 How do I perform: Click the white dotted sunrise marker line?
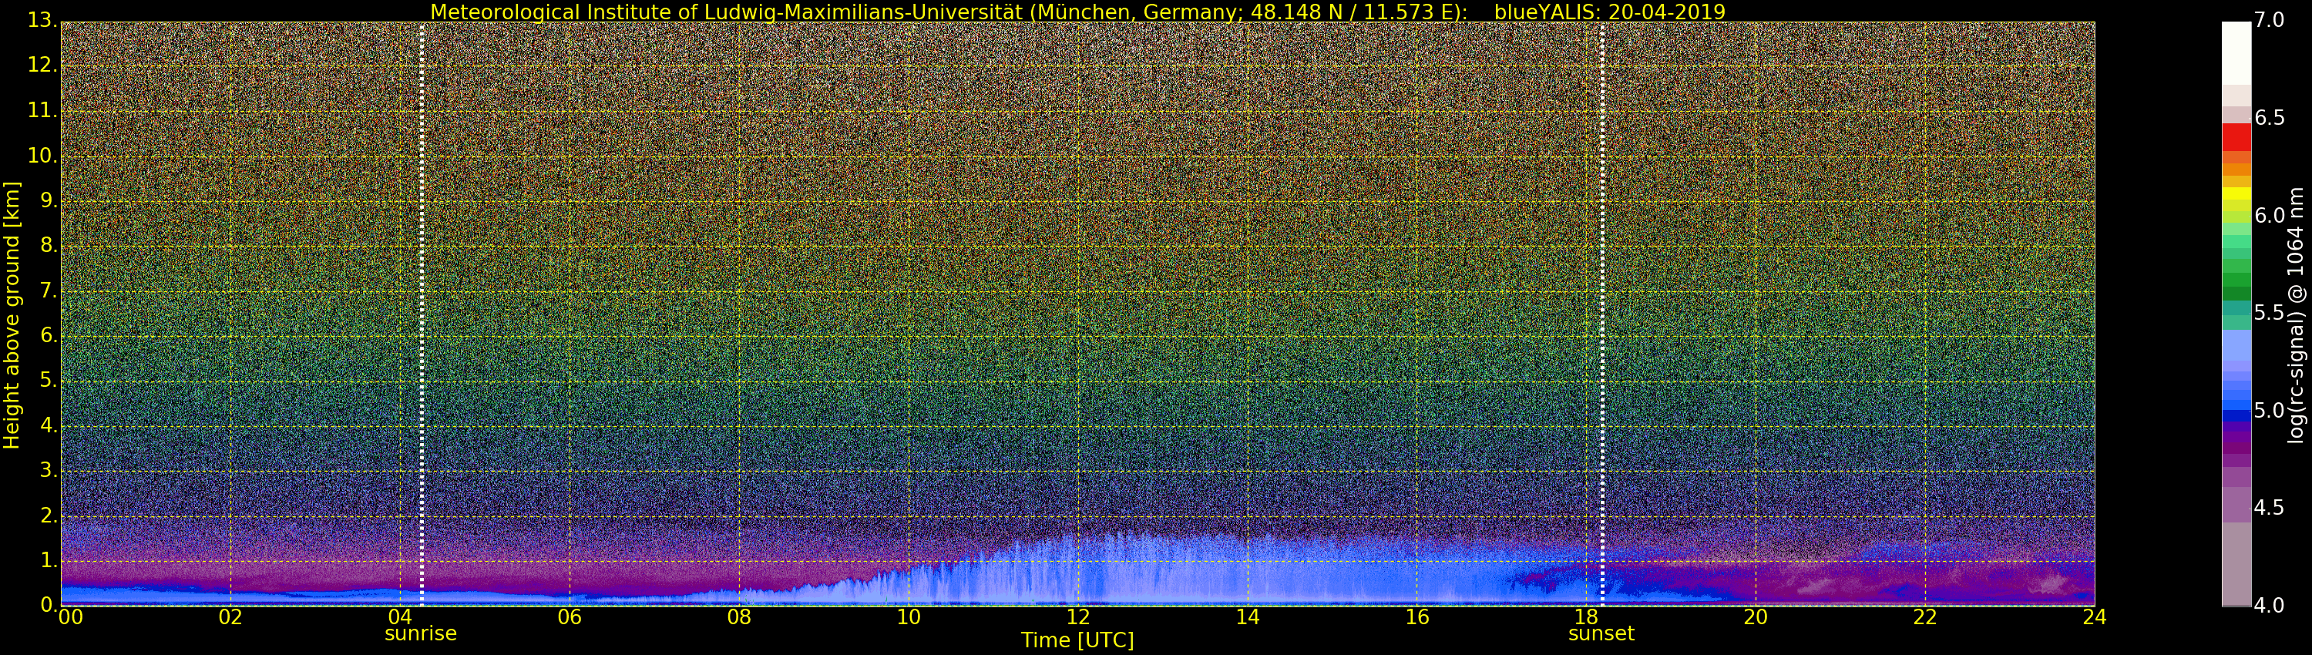click(421, 314)
